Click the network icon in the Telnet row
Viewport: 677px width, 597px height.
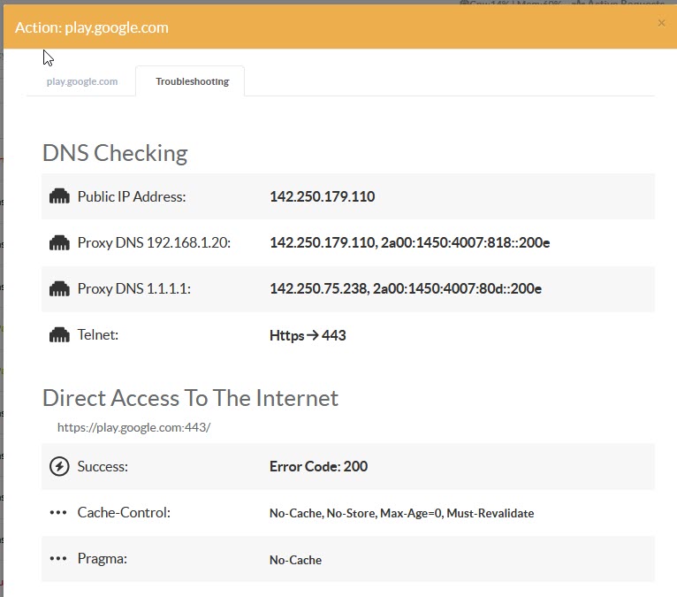pos(59,335)
